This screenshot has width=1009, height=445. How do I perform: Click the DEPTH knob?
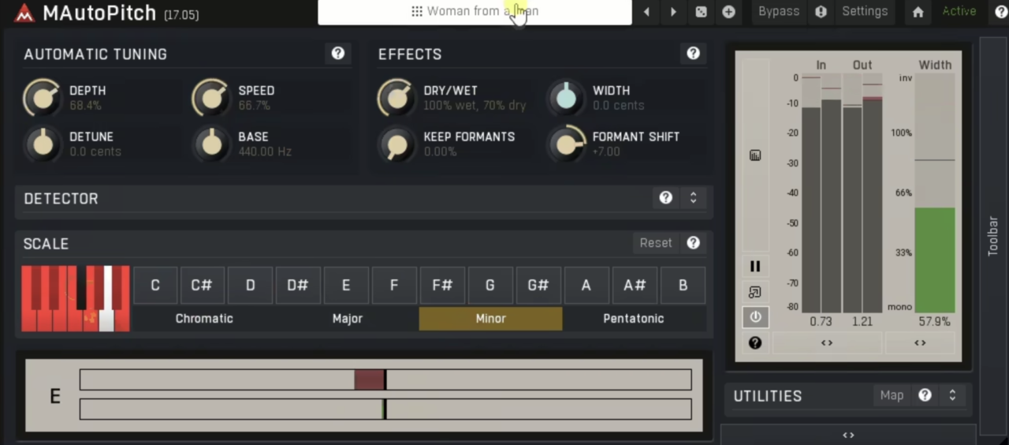coord(43,98)
